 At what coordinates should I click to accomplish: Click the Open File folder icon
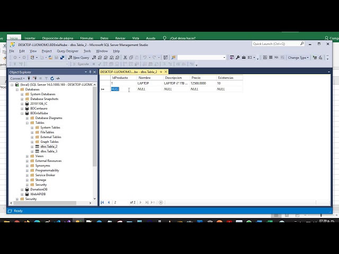coord(50,58)
